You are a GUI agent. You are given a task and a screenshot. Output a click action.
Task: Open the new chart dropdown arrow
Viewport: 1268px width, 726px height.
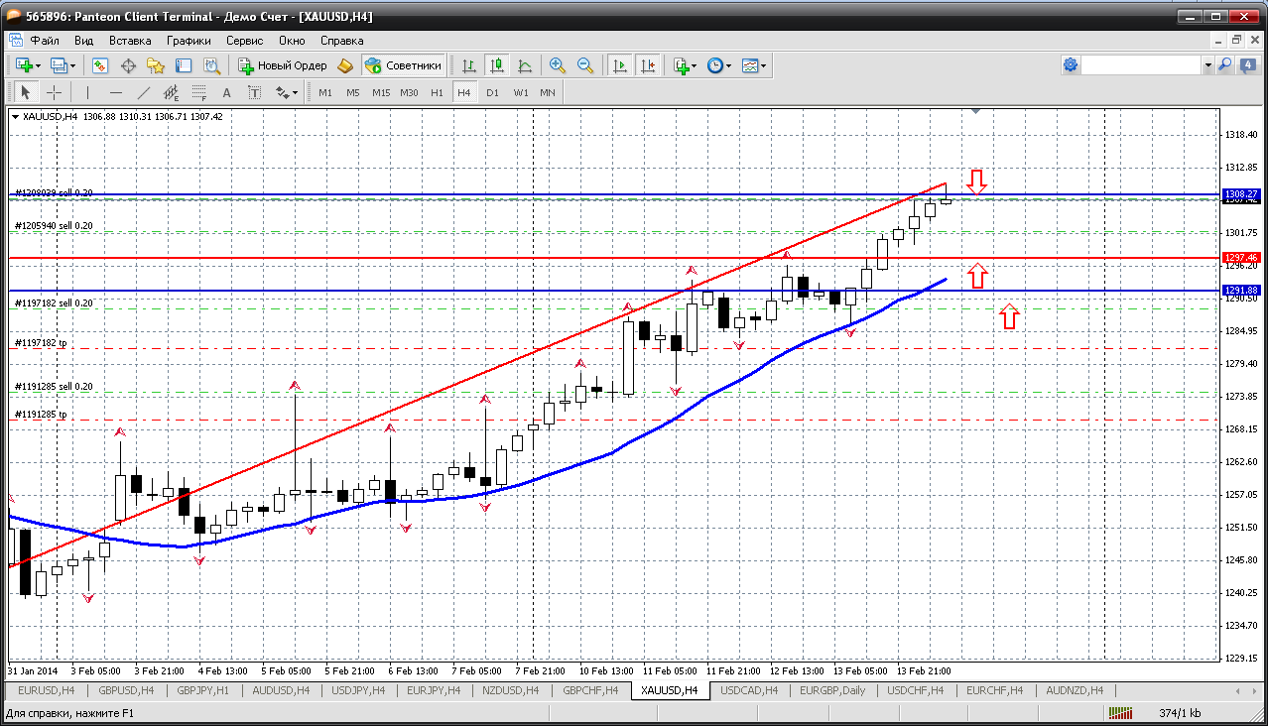(38, 65)
